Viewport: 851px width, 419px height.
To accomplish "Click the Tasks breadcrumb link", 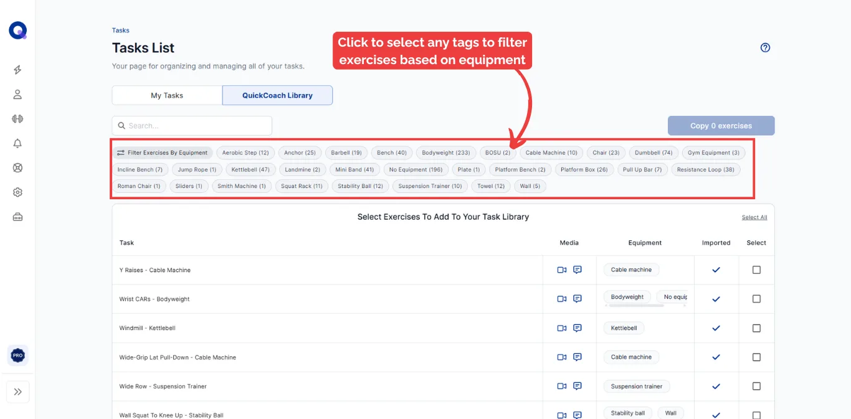I will coord(121,30).
